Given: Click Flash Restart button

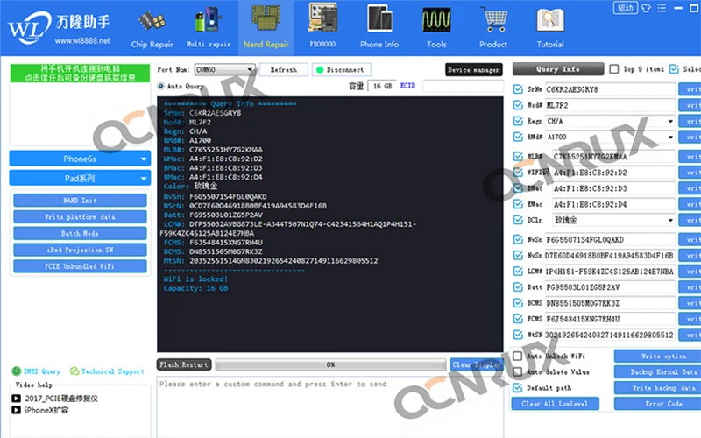Looking at the screenshot, I should coord(184,364).
